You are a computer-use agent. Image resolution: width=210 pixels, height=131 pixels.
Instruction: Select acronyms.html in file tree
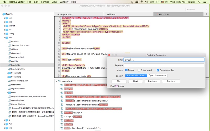pyautogui.click(x=17, y=57)
